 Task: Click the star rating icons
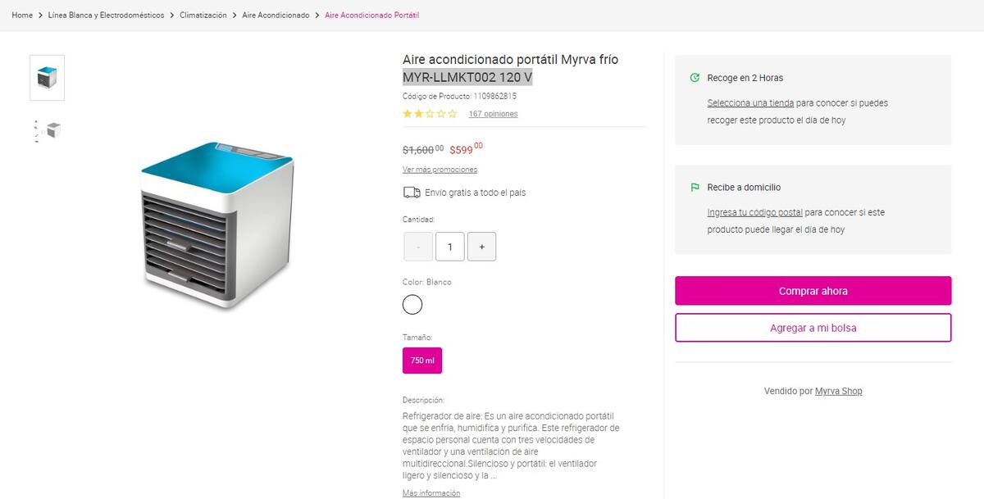[x=430, y=114]
